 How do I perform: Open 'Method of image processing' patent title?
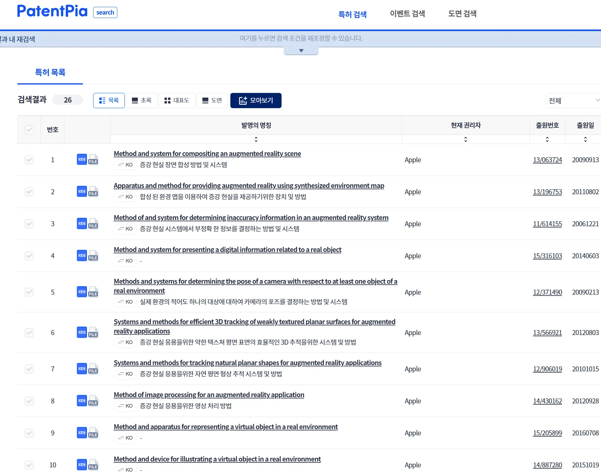(209, 395)
